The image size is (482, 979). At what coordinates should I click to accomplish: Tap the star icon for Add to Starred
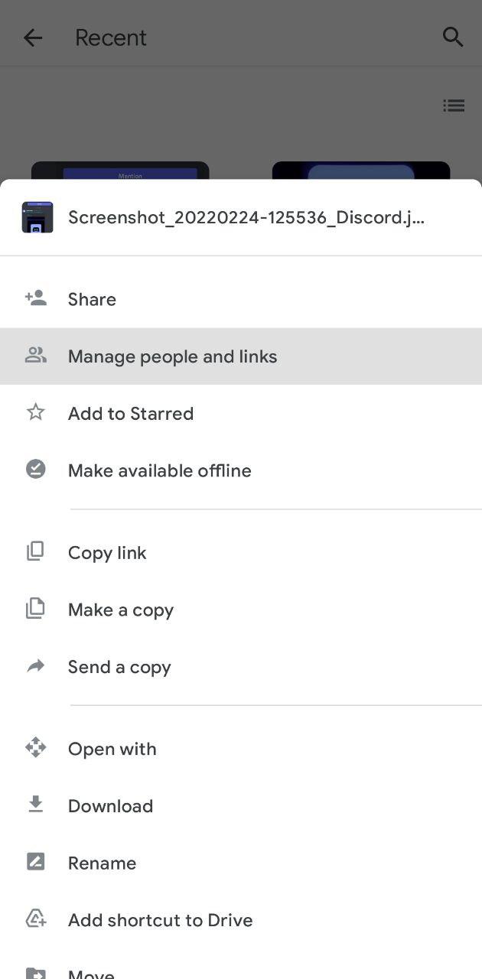35,412
